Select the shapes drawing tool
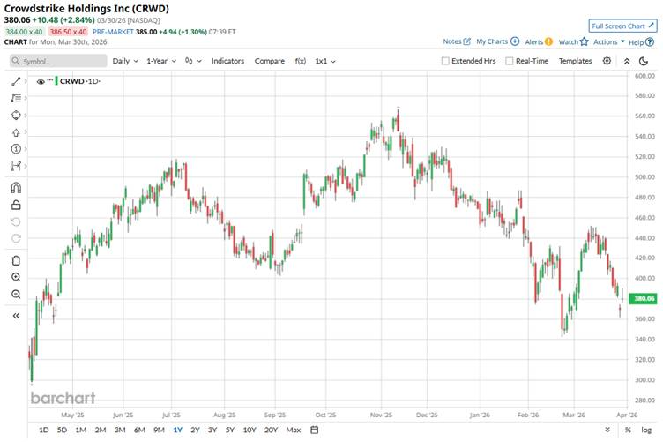 16,115
